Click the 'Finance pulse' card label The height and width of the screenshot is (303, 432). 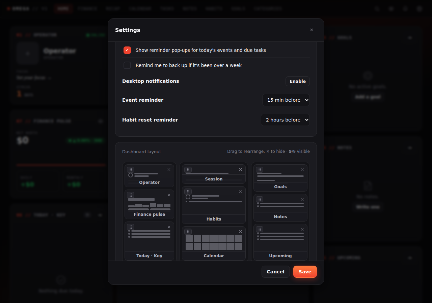click(x=150, y=214)
